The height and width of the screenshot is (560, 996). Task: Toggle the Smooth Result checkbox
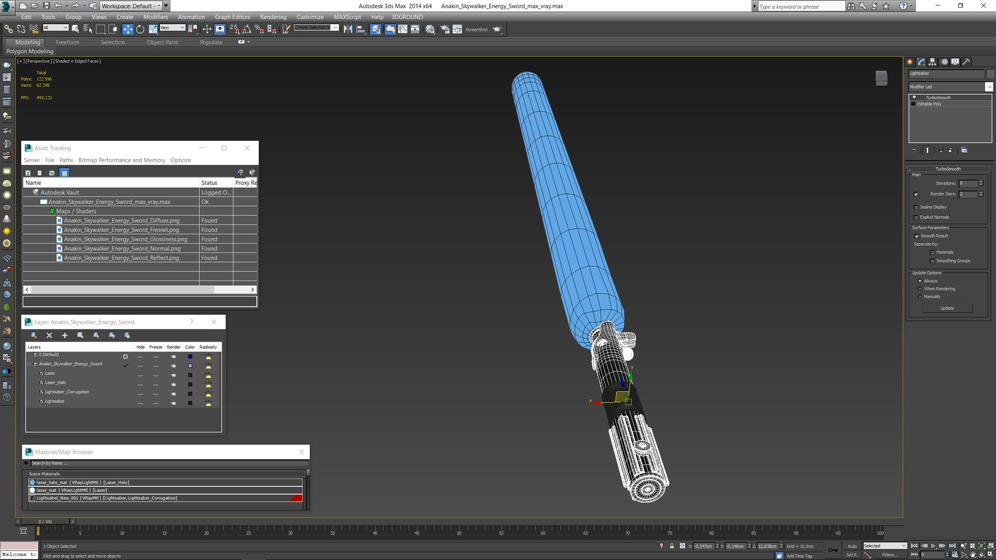click(917, 236)
